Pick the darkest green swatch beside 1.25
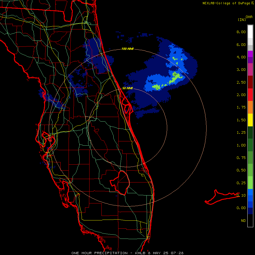Screen dimensions: 255x255 [250, 132]
